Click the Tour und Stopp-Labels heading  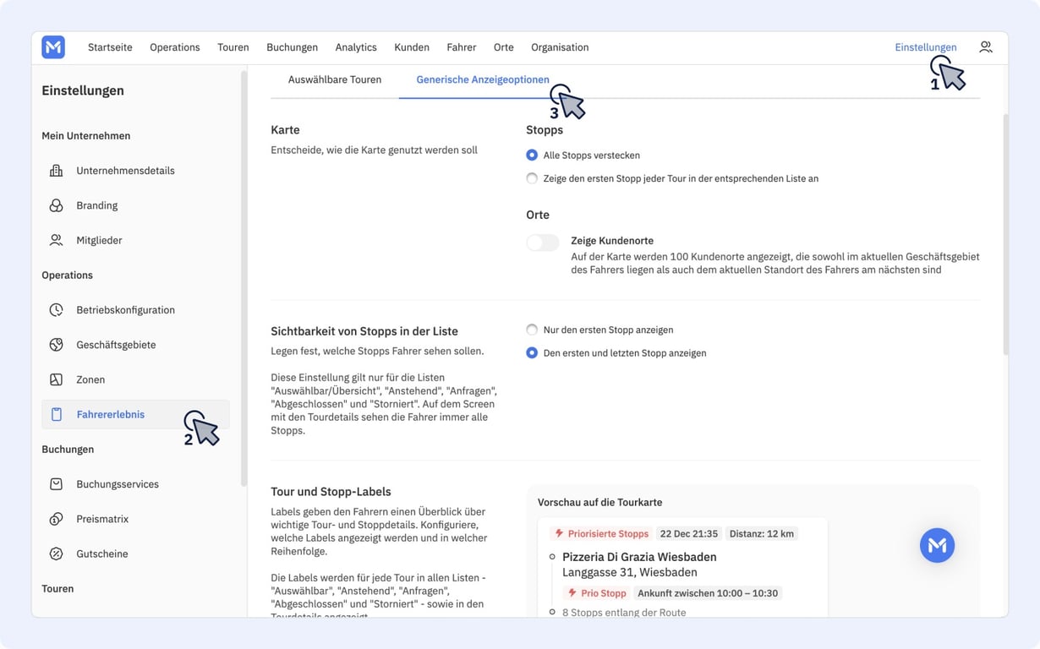click(331, 491)
